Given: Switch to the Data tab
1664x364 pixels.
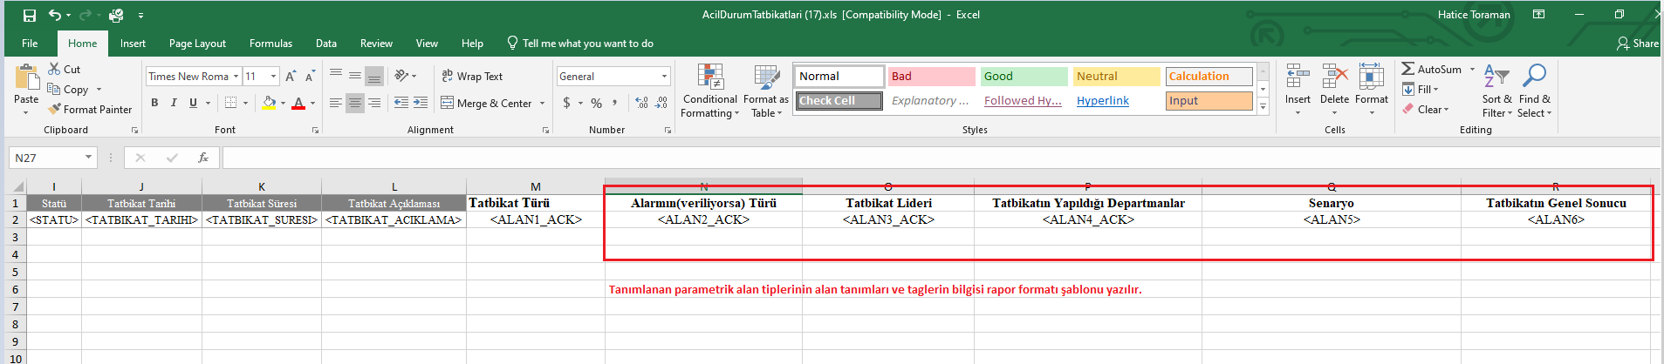Looking at the screenshot, I should (326, 44).
